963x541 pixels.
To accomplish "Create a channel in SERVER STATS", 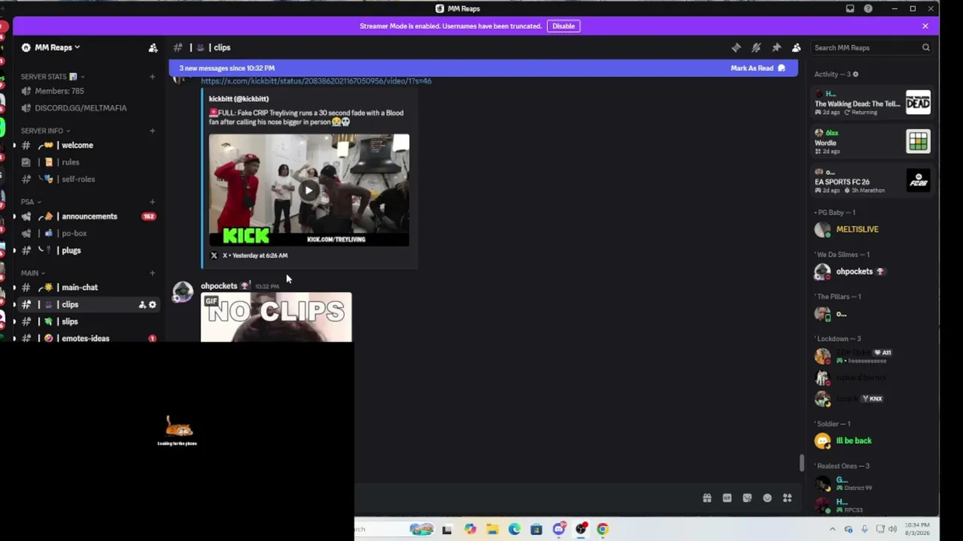I will [x=152, y=77].
